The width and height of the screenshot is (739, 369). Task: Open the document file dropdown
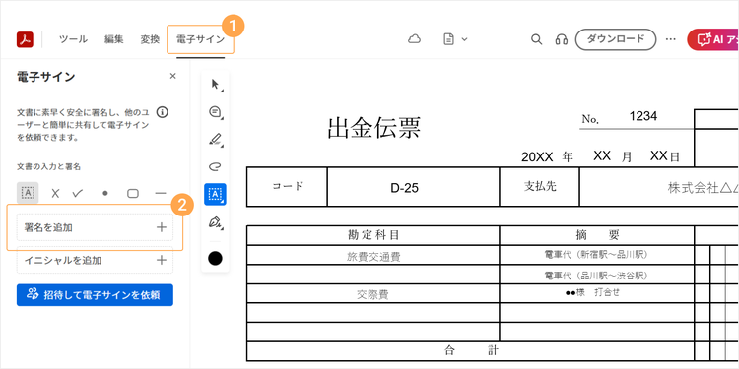click(455, 39)
